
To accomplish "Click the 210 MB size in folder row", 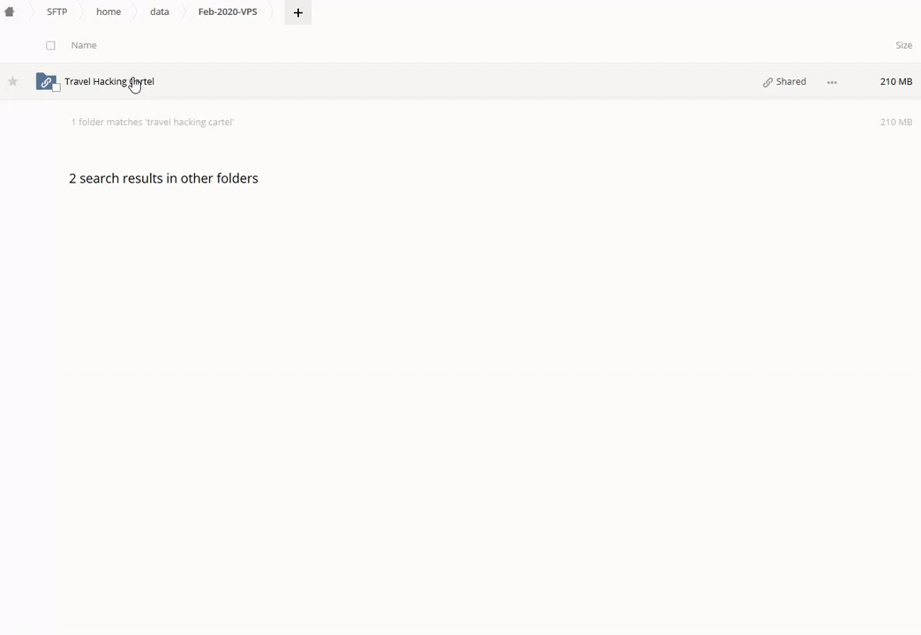I will [895, 81].
